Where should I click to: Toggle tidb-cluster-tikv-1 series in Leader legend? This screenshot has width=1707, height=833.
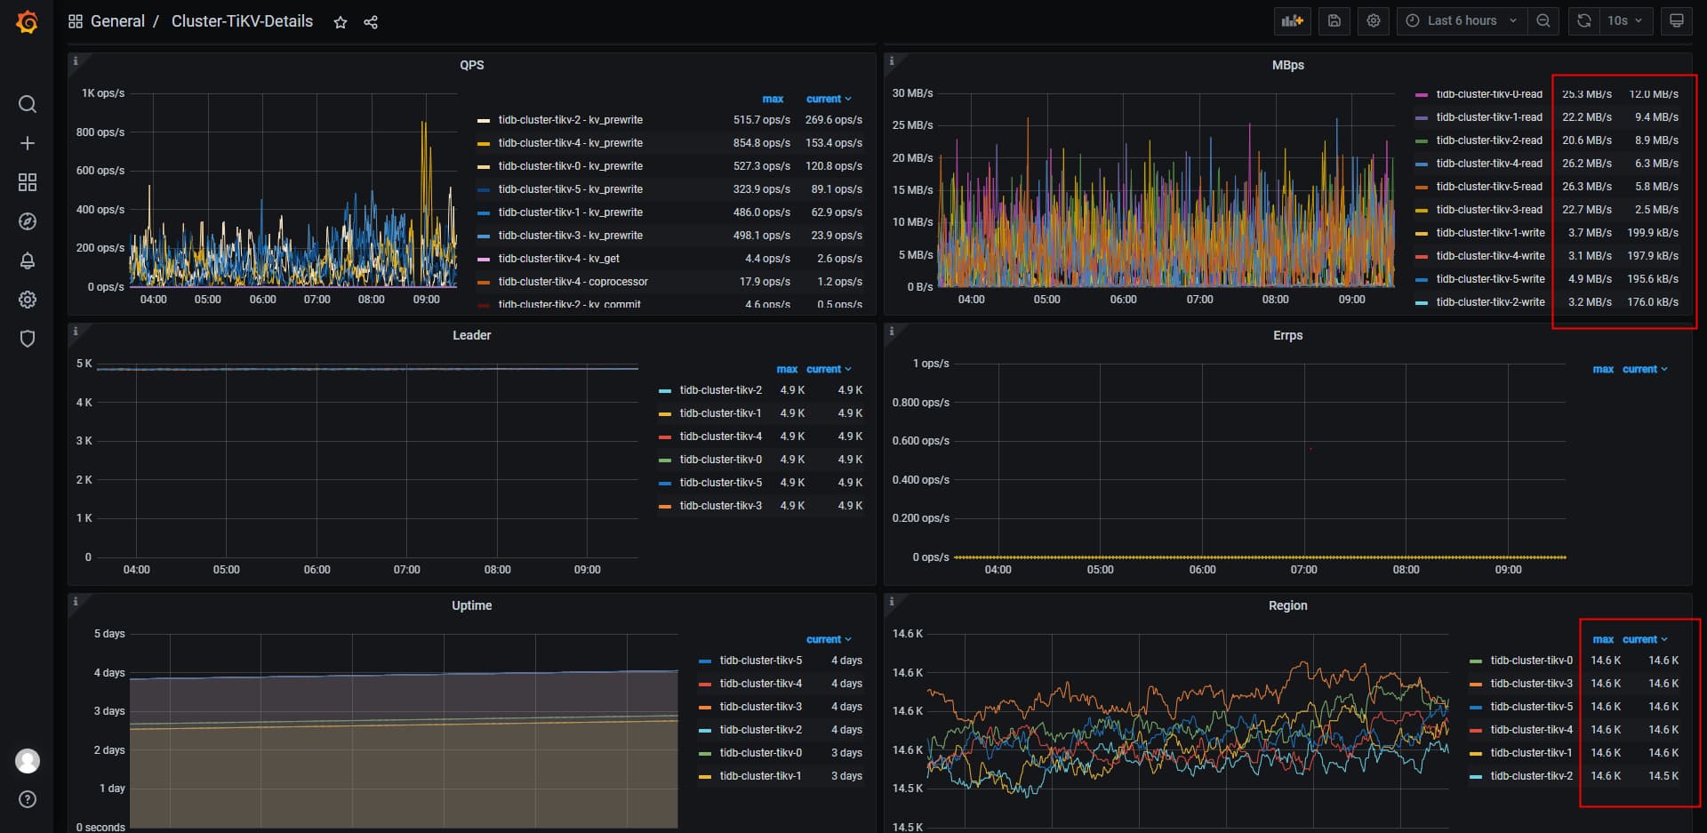[x=720, y=413]
